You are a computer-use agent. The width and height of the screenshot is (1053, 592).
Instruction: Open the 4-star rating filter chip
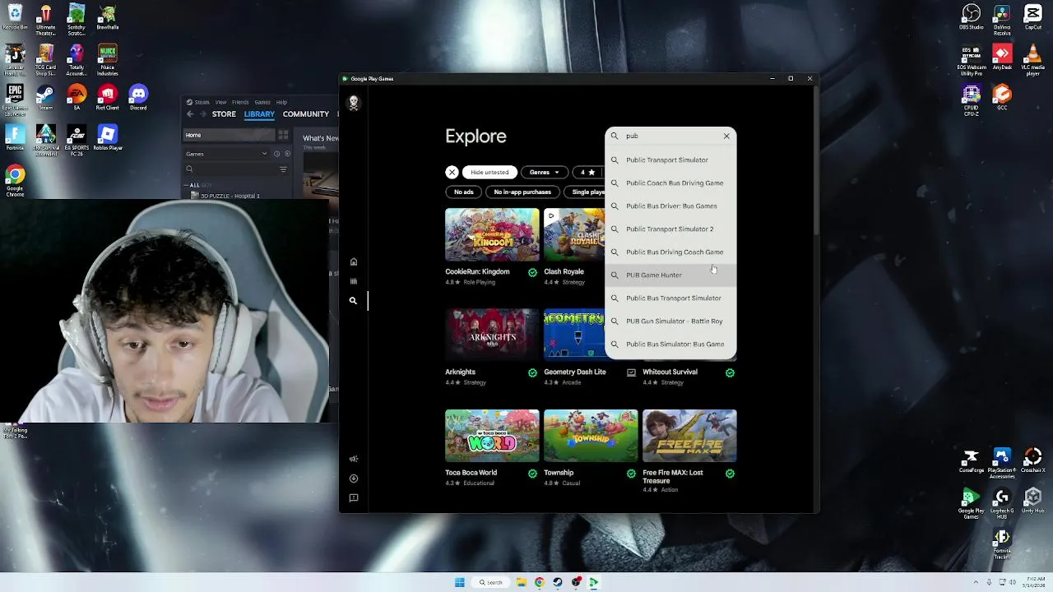(x=588, y=172)
